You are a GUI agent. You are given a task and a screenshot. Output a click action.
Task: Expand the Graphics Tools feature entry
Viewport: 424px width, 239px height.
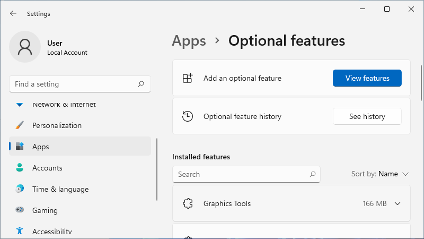coord(397,203)
